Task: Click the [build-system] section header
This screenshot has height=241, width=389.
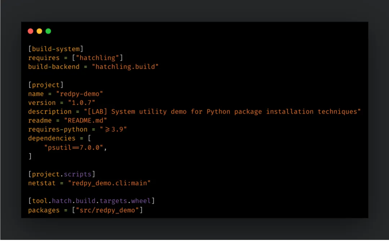Action: click(56, 49)
